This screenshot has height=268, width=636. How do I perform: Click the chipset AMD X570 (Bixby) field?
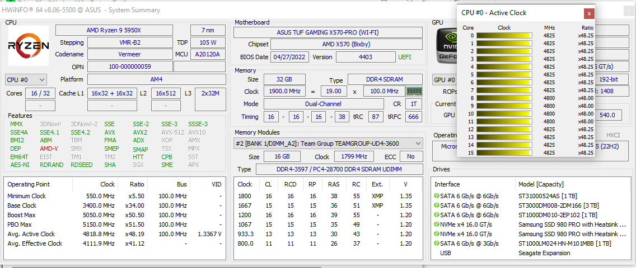pos(347,45)
